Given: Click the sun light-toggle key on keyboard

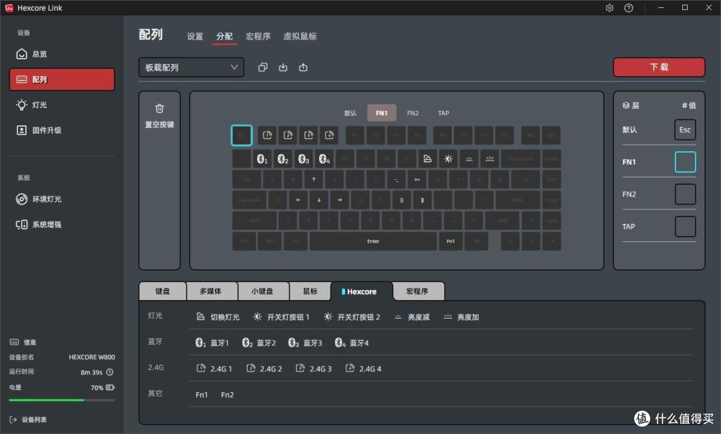Looking at the screenshot, I should tap(449, 159).
